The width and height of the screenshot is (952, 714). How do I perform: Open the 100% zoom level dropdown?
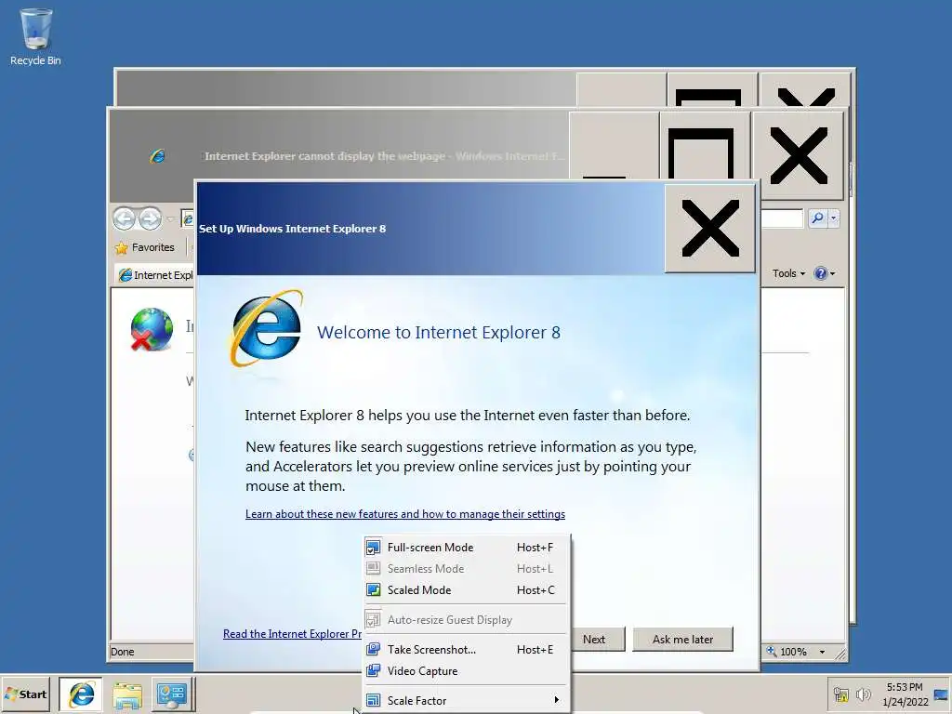click(822, 652)
